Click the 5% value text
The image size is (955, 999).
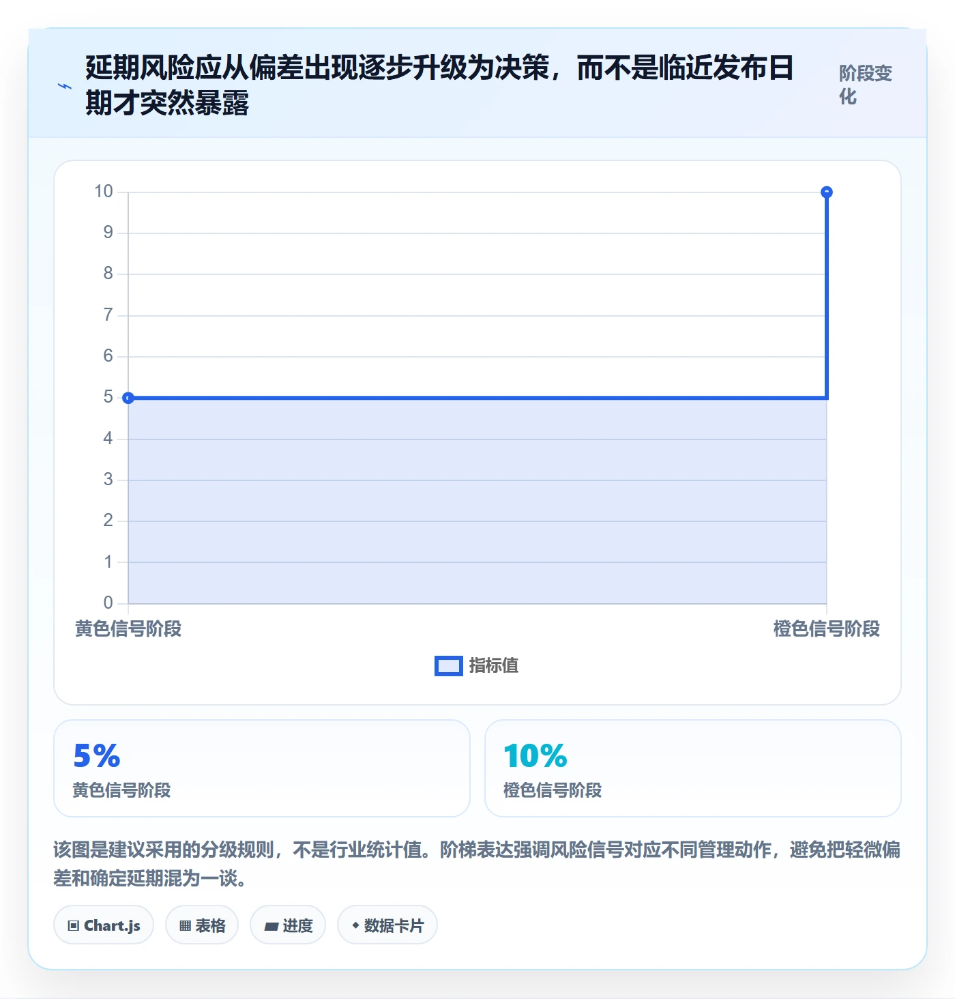pyautogui.click(x=97, y=755)
